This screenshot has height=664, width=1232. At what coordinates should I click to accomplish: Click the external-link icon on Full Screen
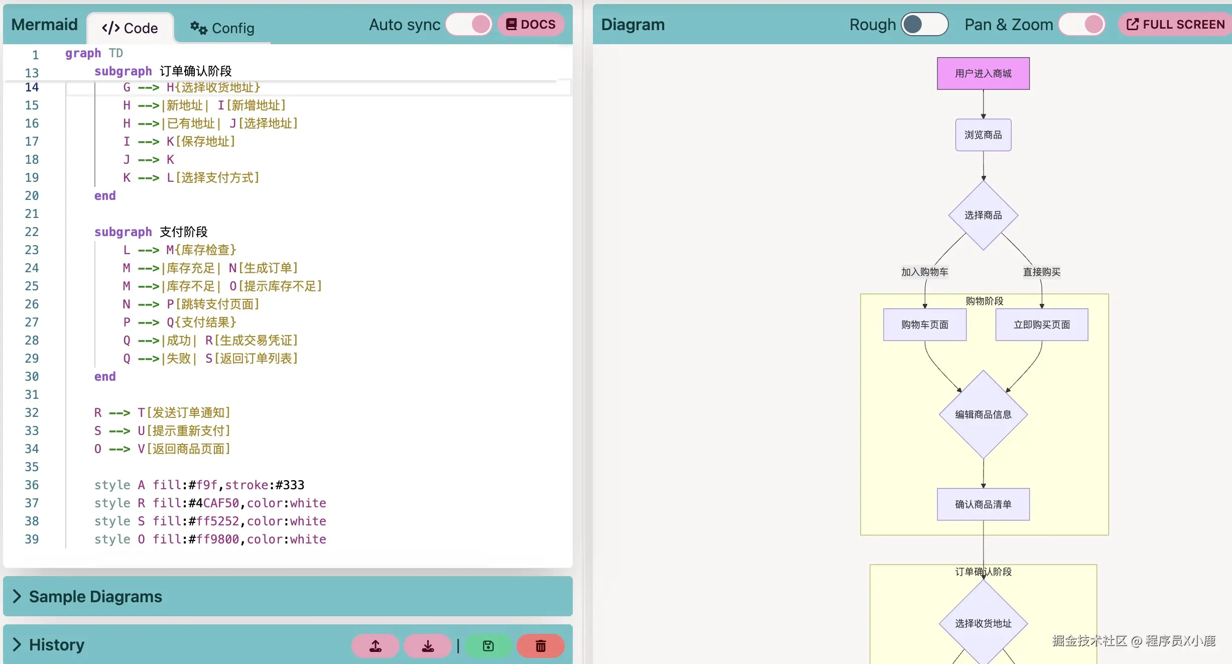(1133, 24)
